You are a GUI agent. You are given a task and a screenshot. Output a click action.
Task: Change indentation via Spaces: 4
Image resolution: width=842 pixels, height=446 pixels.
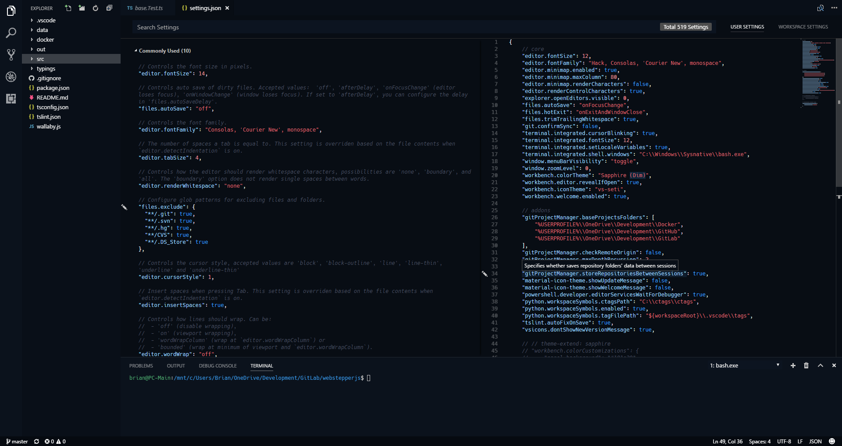coord(760,442)
